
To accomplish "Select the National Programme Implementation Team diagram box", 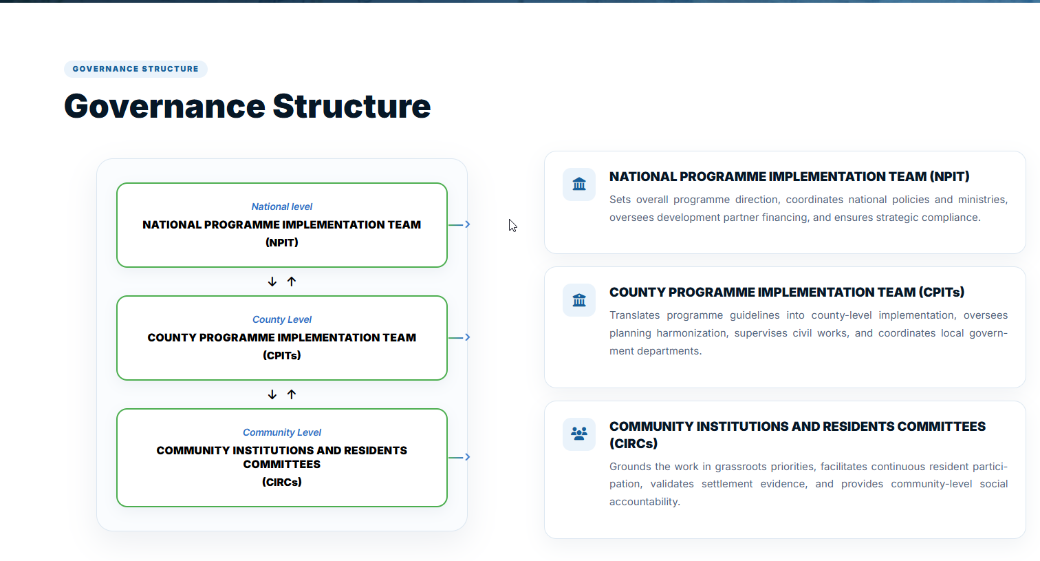I will click(282, 225).
